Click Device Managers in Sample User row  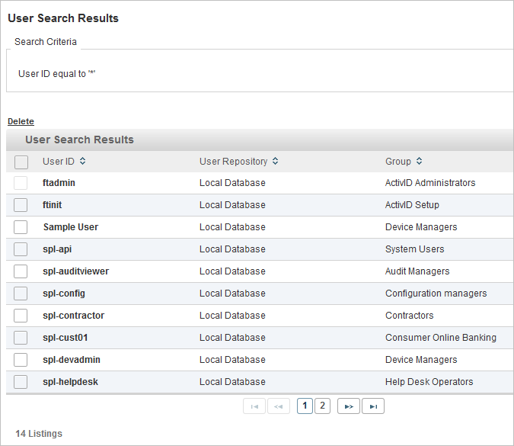421,227
